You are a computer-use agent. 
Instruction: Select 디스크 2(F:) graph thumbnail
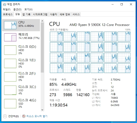tap(10, 77)
